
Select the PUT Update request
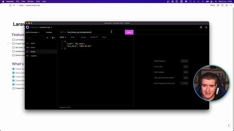tap(41, 56)
